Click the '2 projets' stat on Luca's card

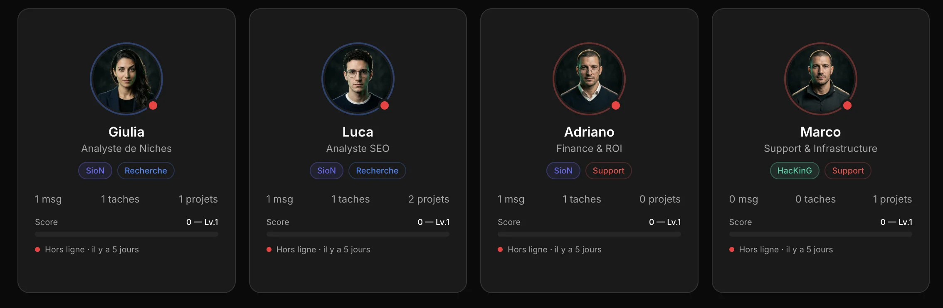(429, 199)
